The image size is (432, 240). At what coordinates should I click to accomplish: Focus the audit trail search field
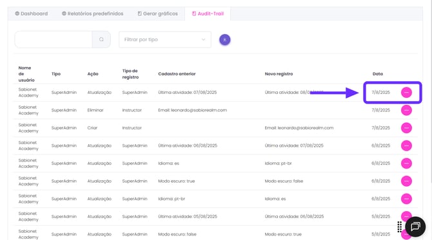pyautogui.click(x=54, y=40)
